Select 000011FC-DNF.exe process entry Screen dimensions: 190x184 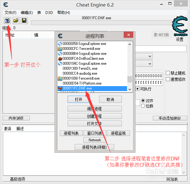point(92,88)
